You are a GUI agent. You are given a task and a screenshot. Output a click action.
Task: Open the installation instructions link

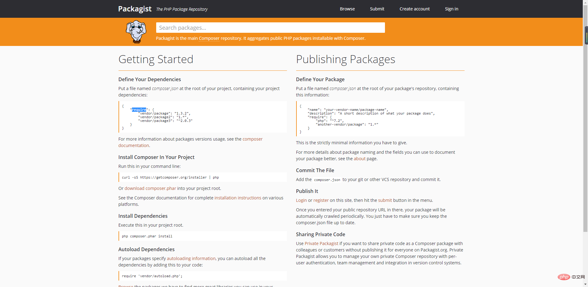click(238, 198)
